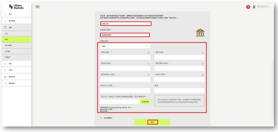Image resolution: width=278 pixels, height=132 pixels.
Task: Expand the profile sidebar section
Action: [x=17, y=64]
